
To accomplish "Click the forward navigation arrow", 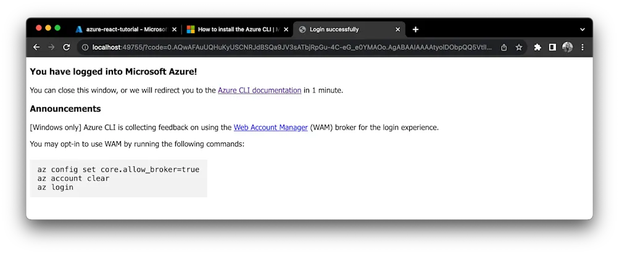I will [x=51, y=47].
